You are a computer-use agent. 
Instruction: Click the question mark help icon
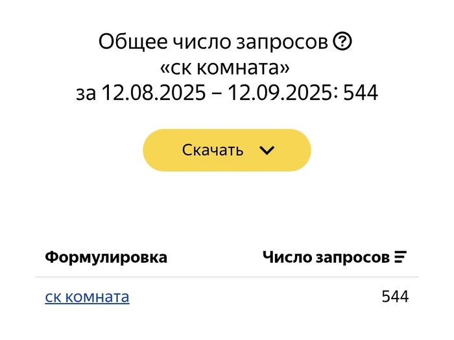tap(342, 42)
